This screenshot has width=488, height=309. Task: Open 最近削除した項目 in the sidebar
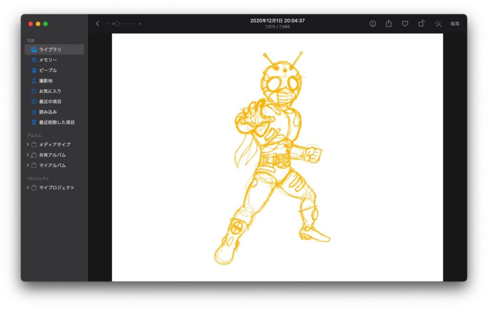click(x=54, y=122)
